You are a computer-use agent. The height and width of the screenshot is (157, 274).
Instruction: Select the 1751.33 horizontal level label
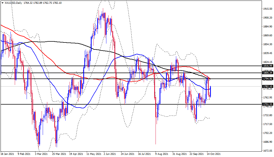point(268,104)
